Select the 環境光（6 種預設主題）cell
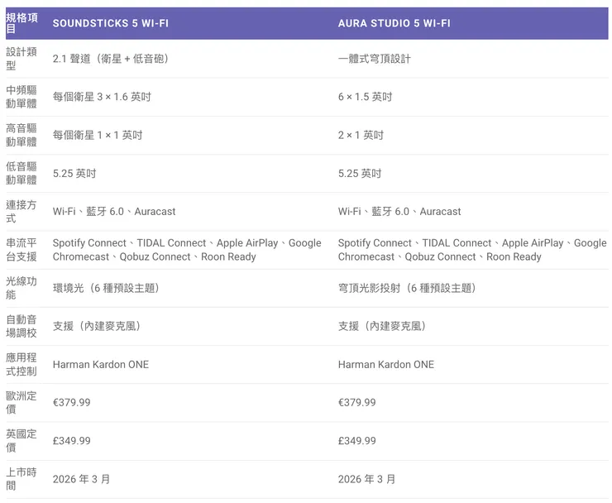The height and width of the screenshot is (503, 612). (106, 288)
